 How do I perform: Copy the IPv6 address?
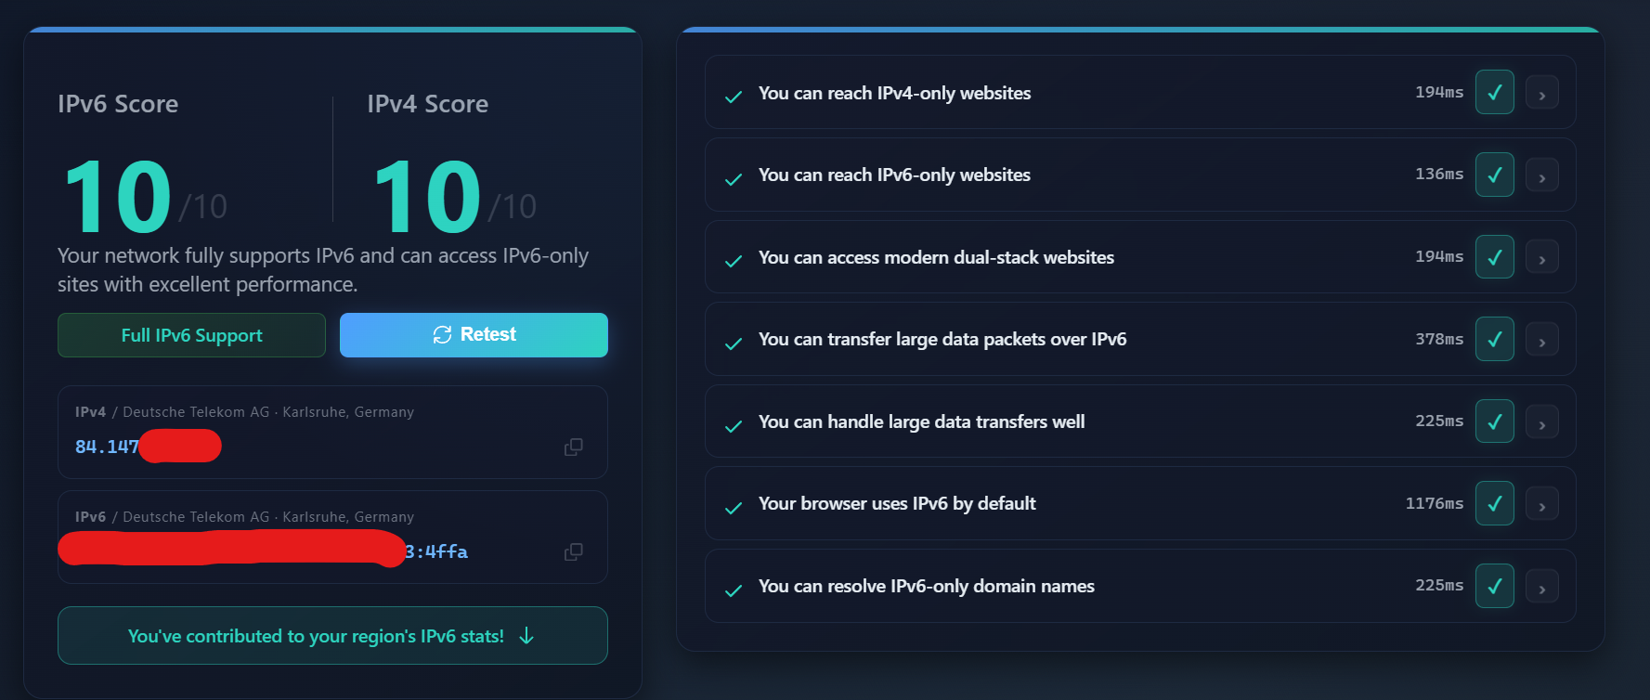(573, 552)
